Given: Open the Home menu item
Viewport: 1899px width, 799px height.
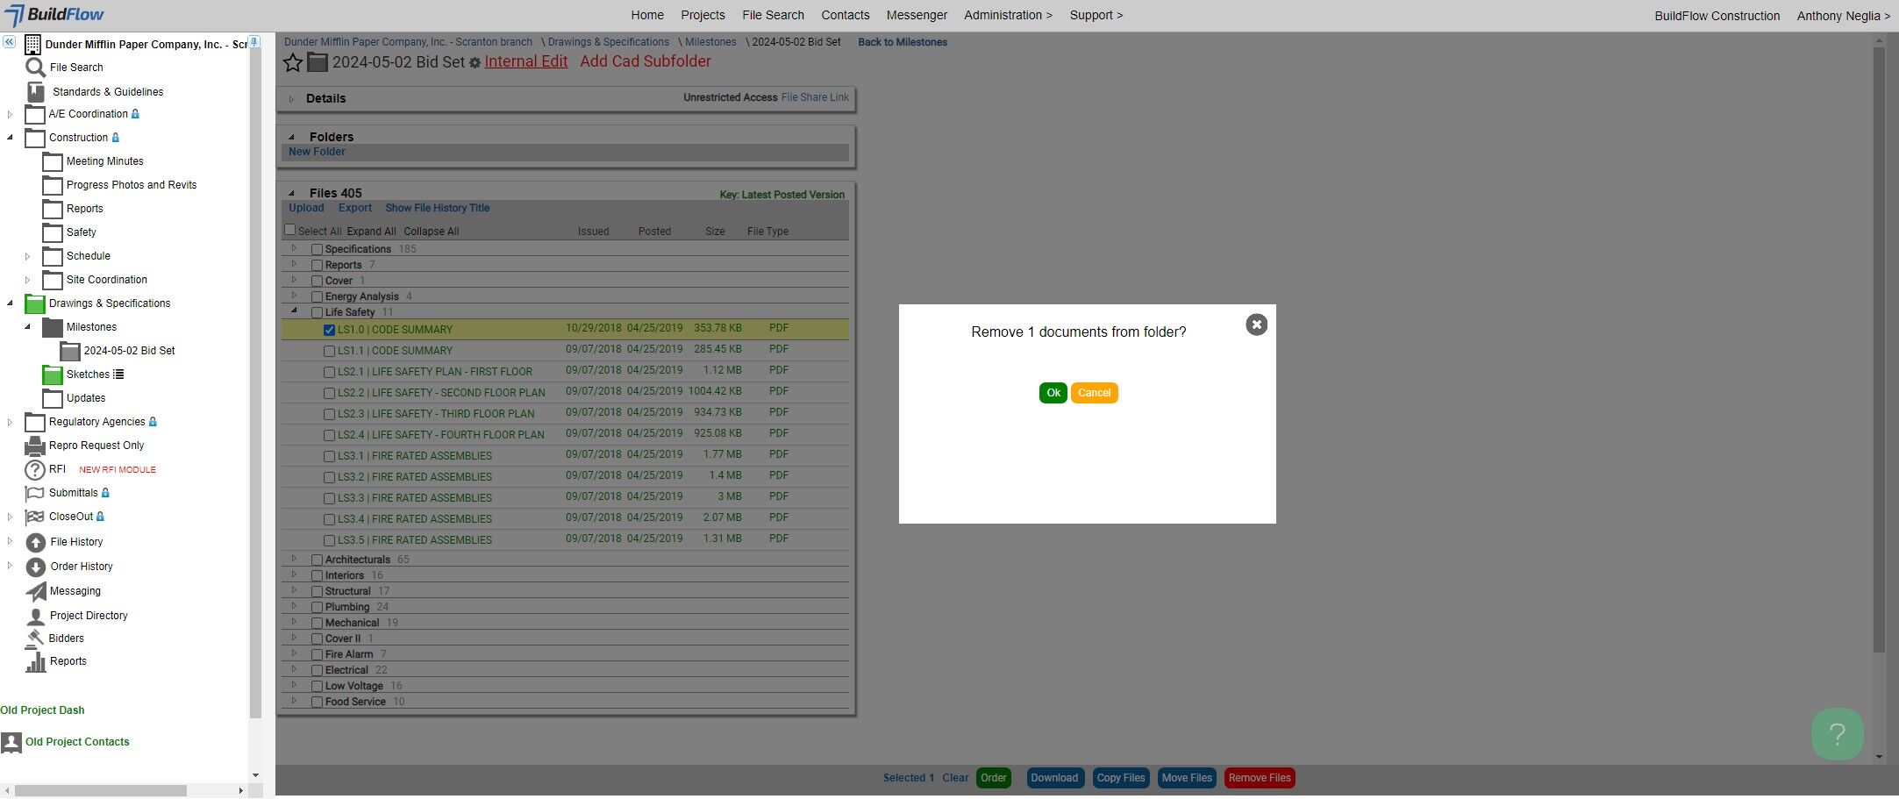Looking at the screenshot, I should point(647,15).
